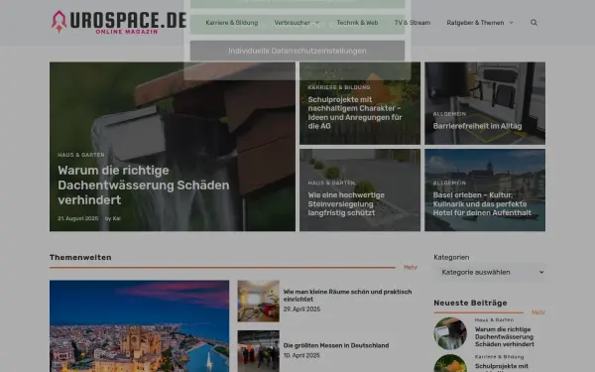Click Allgemein tag above Basel erleben
The height and width of the screenshot is (372, 595).
click(449, 183)
